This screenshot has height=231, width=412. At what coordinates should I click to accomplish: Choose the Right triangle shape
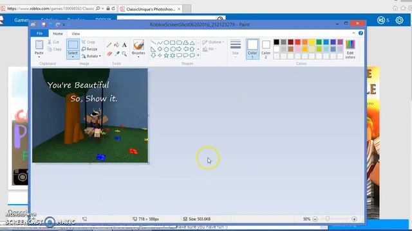pos(153,49)
